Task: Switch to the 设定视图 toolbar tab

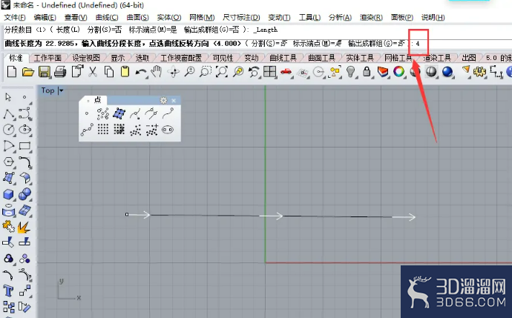Action: (86, 58)
